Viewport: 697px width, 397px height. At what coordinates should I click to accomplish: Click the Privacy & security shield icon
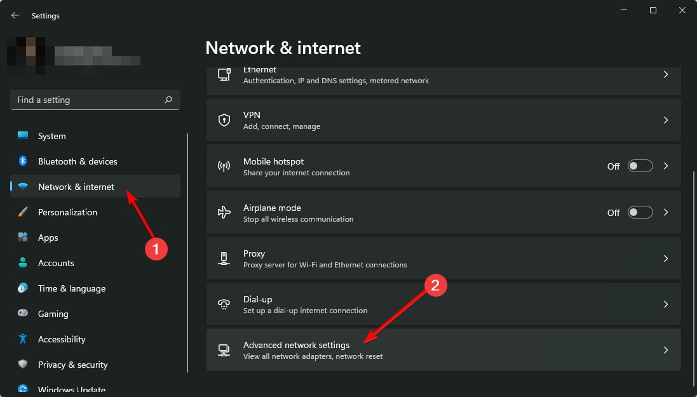coord(23,365)
